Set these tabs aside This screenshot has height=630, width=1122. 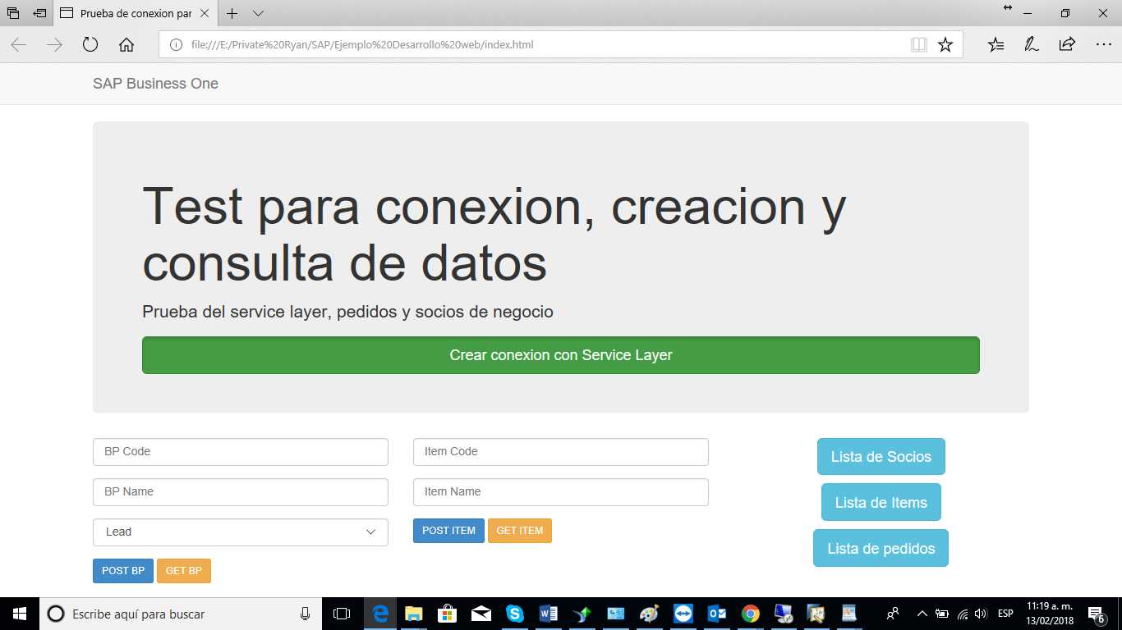pos(39,13)
